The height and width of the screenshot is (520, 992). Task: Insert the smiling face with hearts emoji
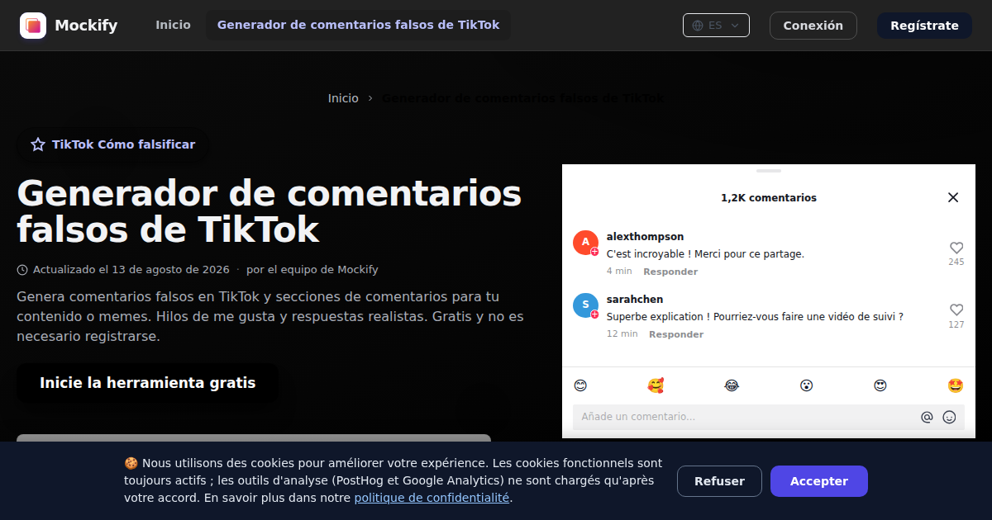click(x=656, y=385)
